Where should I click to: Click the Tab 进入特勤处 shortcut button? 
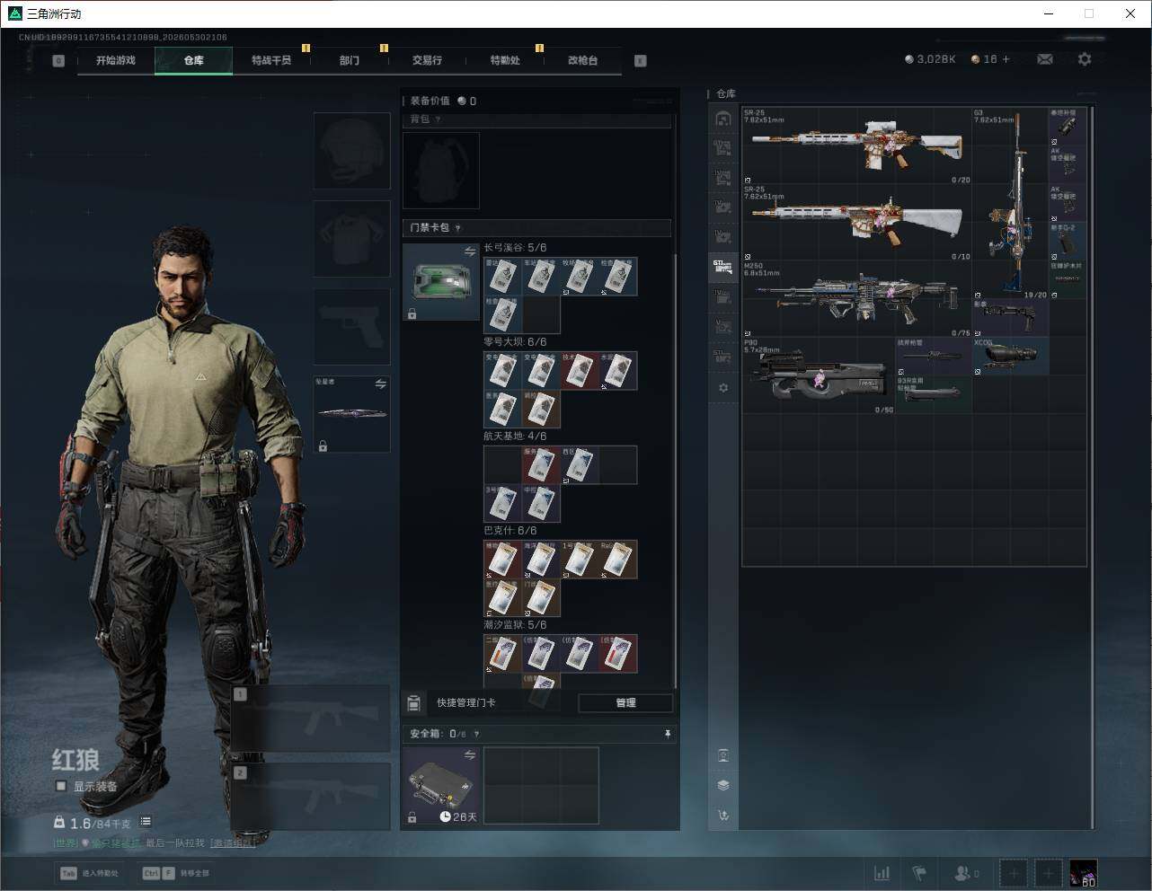(x=89, y=873)
